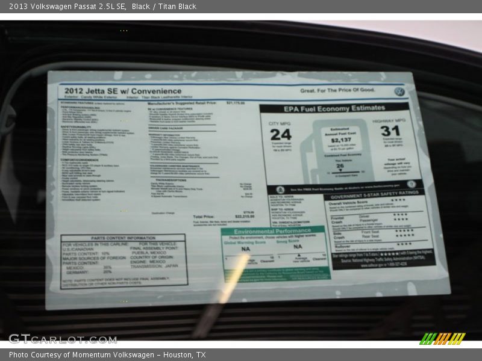Click 'TRANSMISSION: JAPAN' in parts content box
The height and width of the screenshot is (361, 482).
coord(154,266)
